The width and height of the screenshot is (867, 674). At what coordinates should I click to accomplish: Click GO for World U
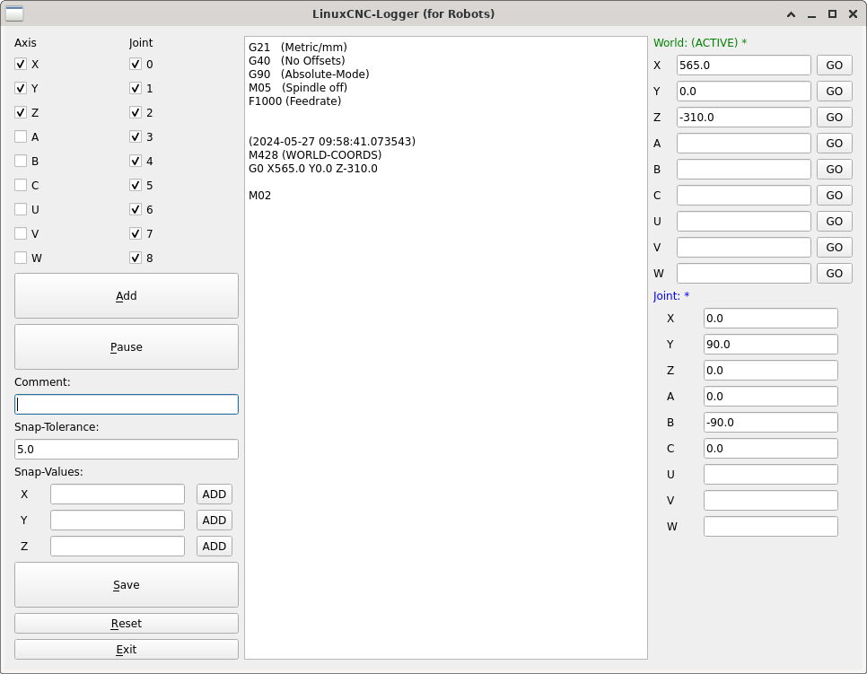click(x=835, y=221)
